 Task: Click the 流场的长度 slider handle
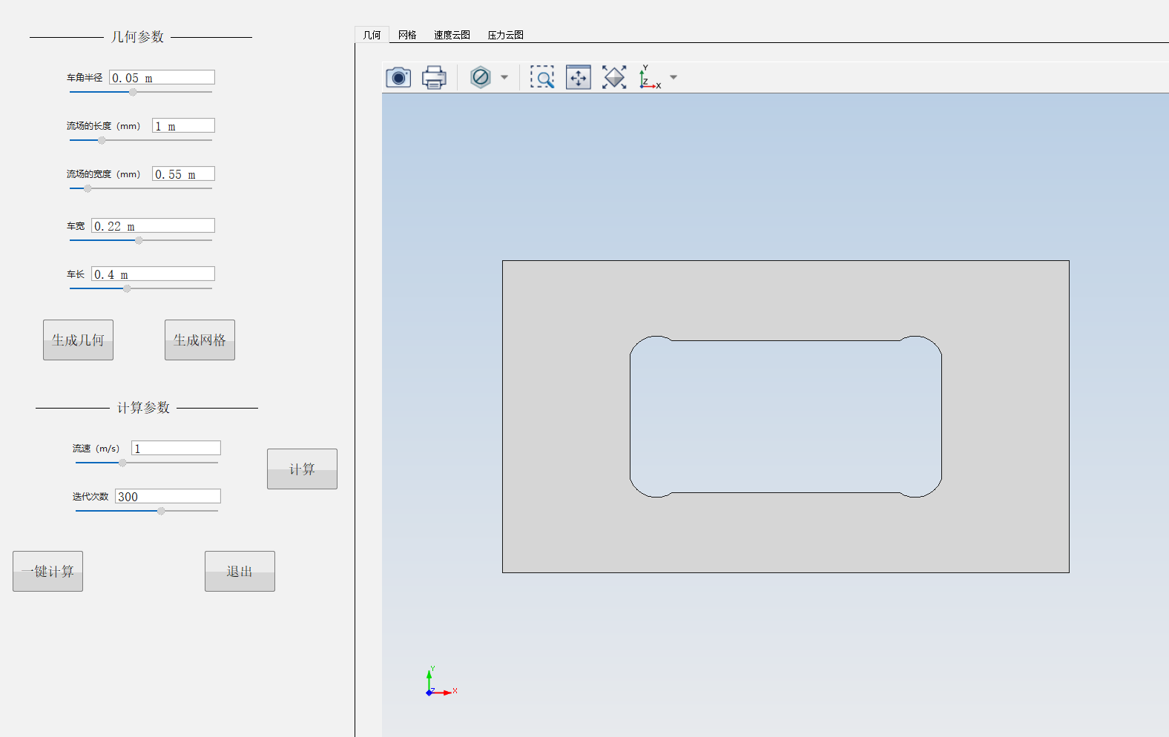102,140
